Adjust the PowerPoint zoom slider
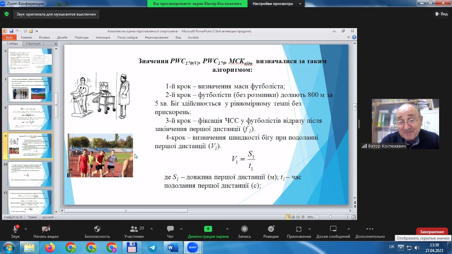Screen dimensions: 452x254 (330, 217)
